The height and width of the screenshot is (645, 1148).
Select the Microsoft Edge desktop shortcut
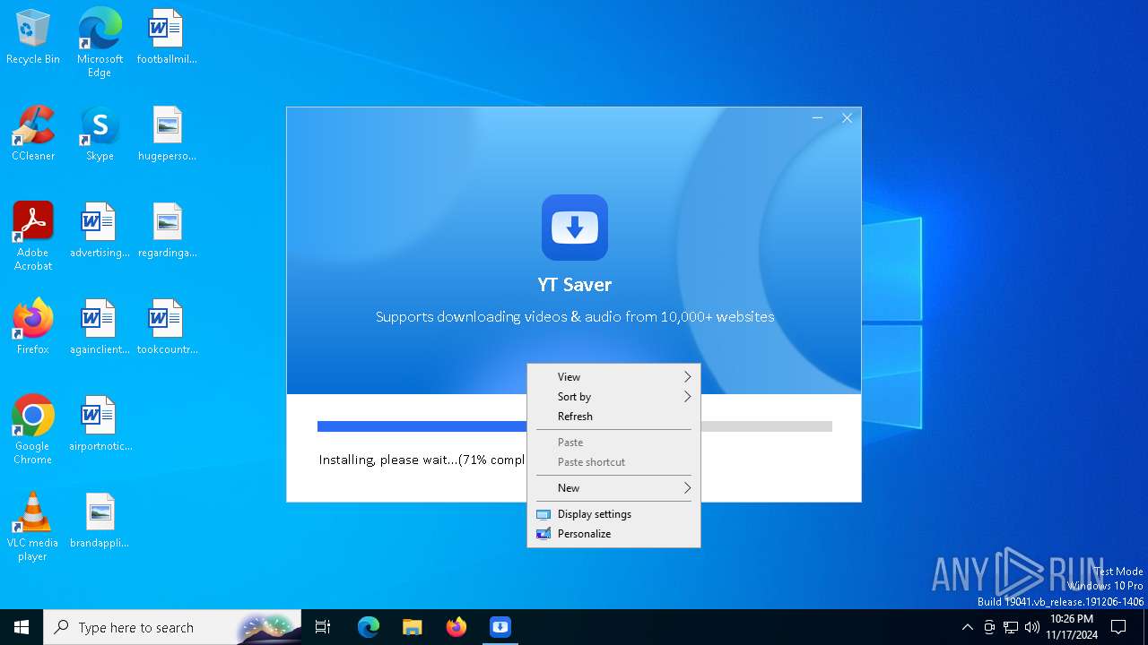coord(100,43)
